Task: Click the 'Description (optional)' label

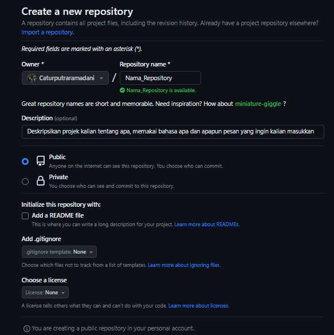Action: coord(49,118)
